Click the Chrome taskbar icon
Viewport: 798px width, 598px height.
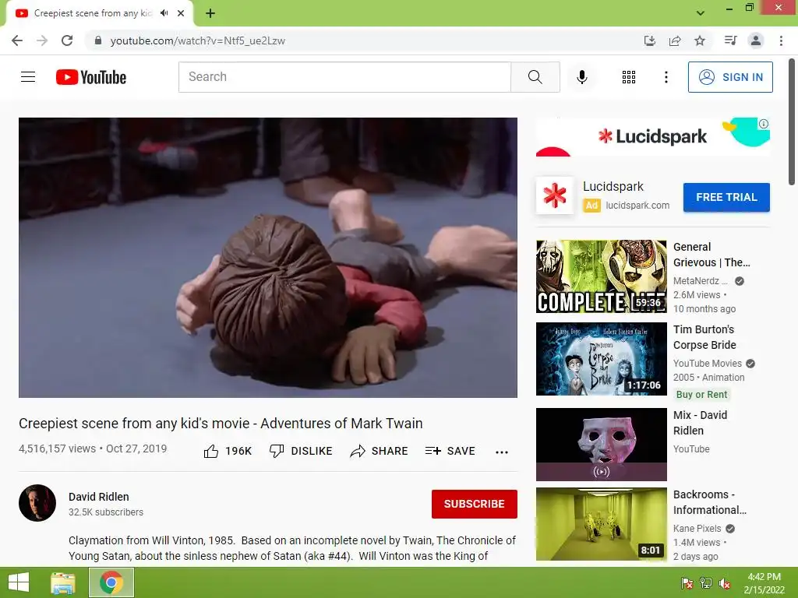coord(111,582)
